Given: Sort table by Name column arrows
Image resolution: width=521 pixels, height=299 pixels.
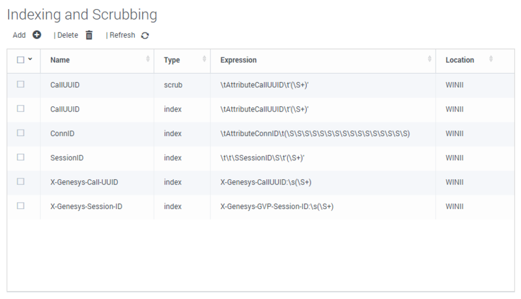Looking at the screenshot, I should coord(148,59).
